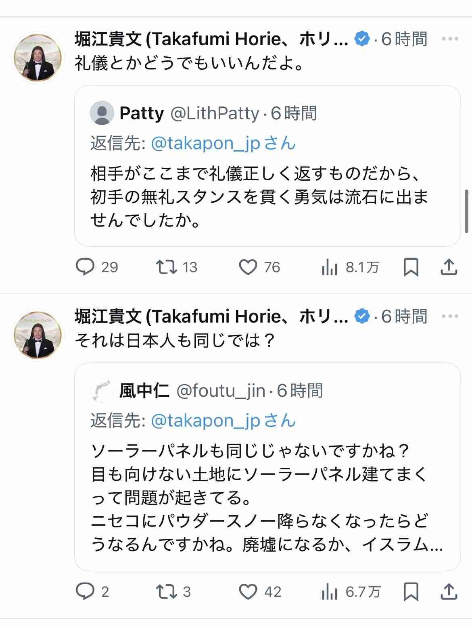Open more options for the first tweet
This screenshot has width=472, height=627.
click(450, 39)
